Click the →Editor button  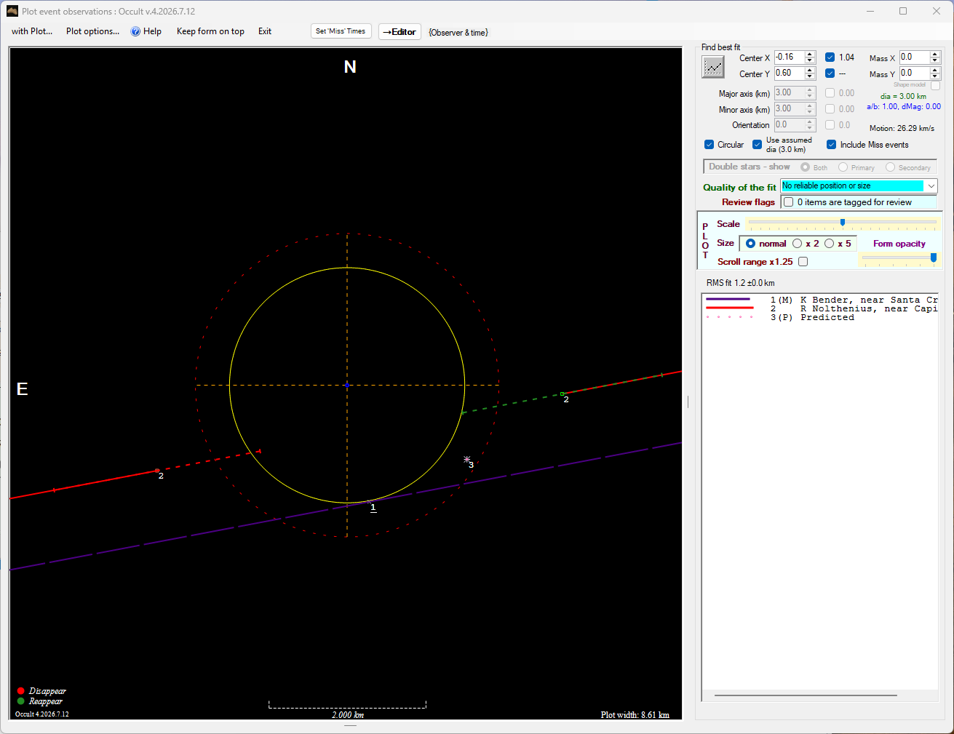pos(400,32)
